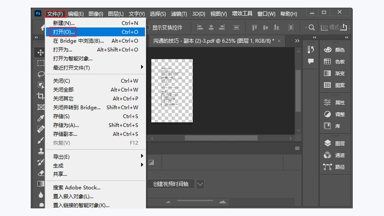
Task: Align right edges icon
Action: pyautogui.click(x=222, y=27)
